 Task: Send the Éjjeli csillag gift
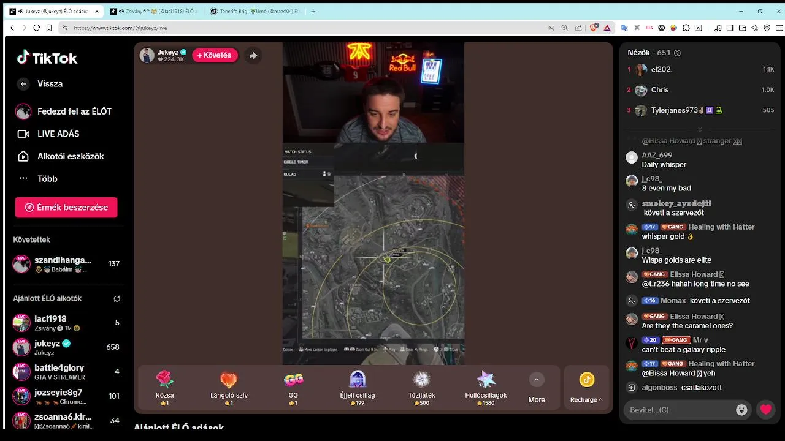pos(358,388)
